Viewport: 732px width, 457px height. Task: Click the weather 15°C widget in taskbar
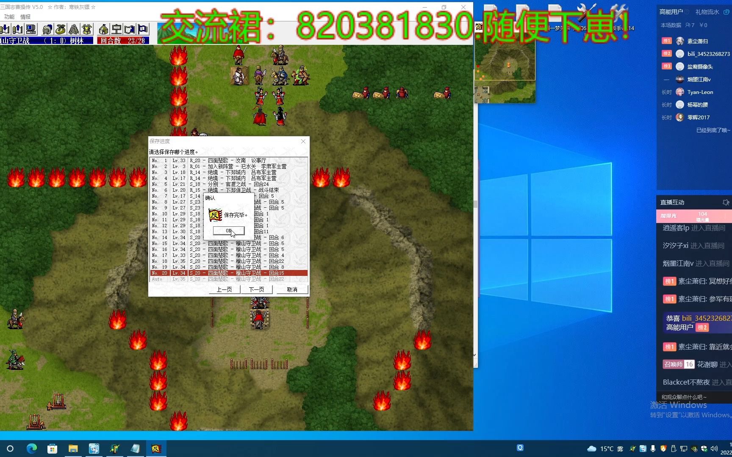click(x=605, y=449)
